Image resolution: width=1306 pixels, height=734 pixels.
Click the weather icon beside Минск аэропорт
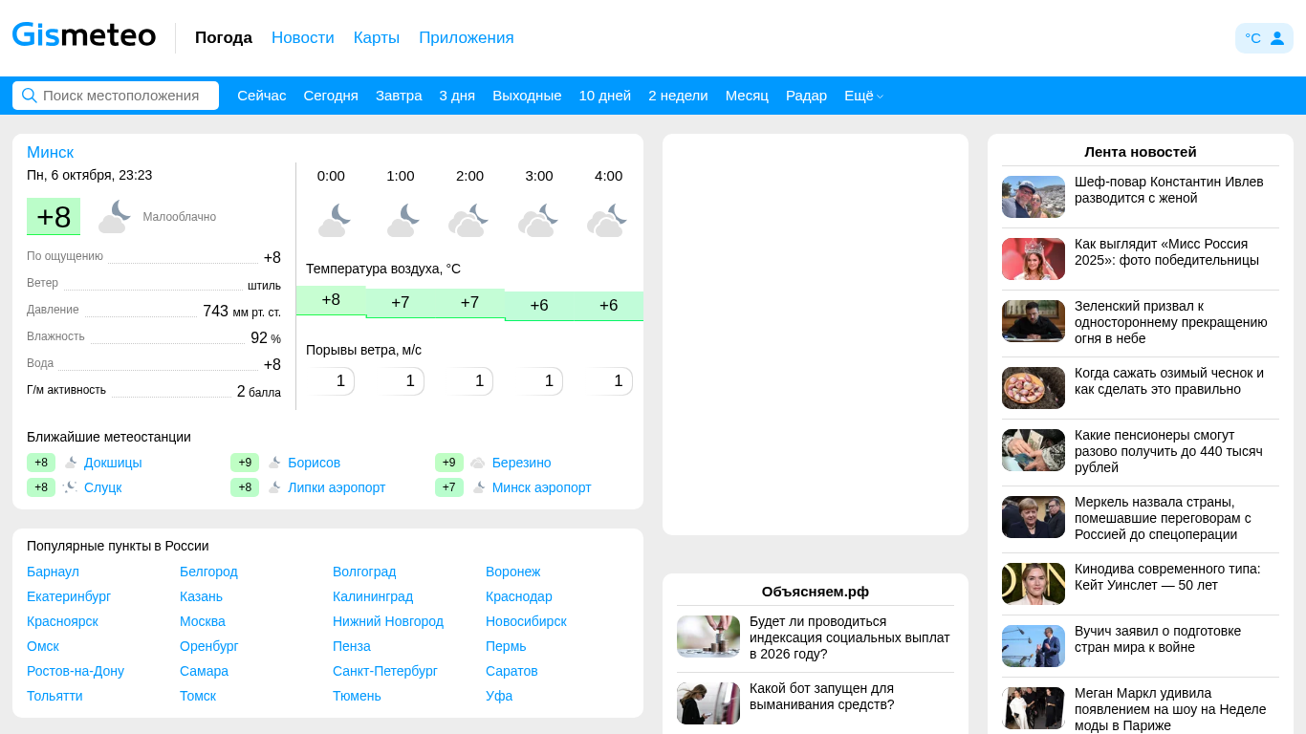click(x=479, y=487)
